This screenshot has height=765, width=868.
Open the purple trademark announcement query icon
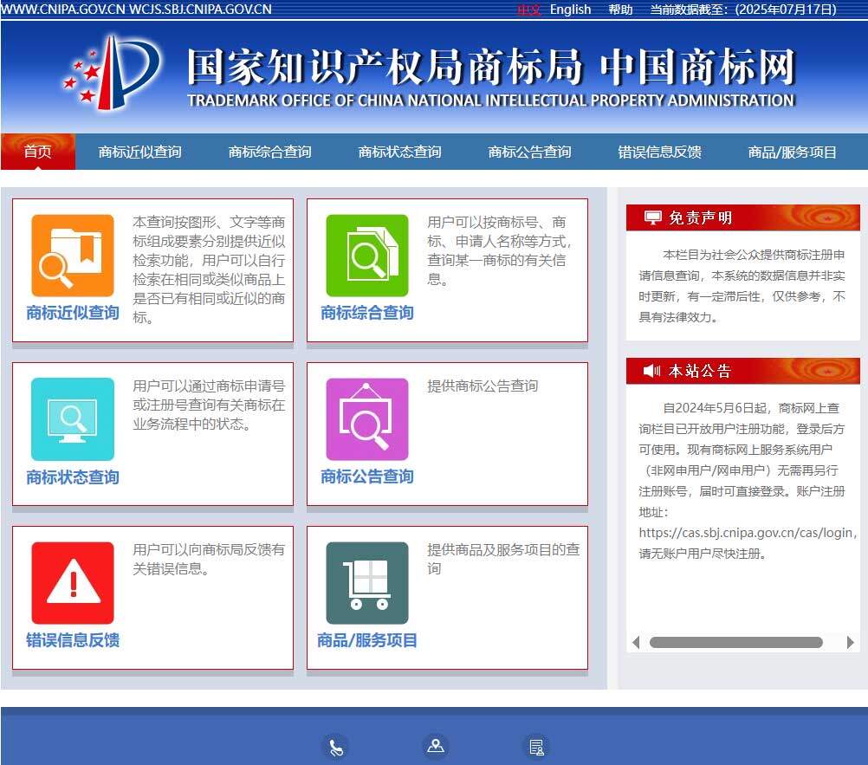click(x=366, y=419)
